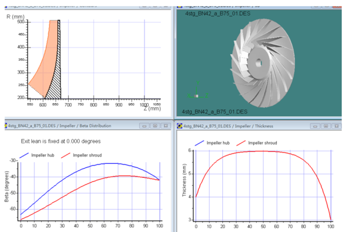Close the Beta Distribution window

[x=166, y=126]
